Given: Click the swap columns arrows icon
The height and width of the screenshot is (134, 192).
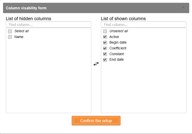Looking at the screenshot, I should [96, 64].
